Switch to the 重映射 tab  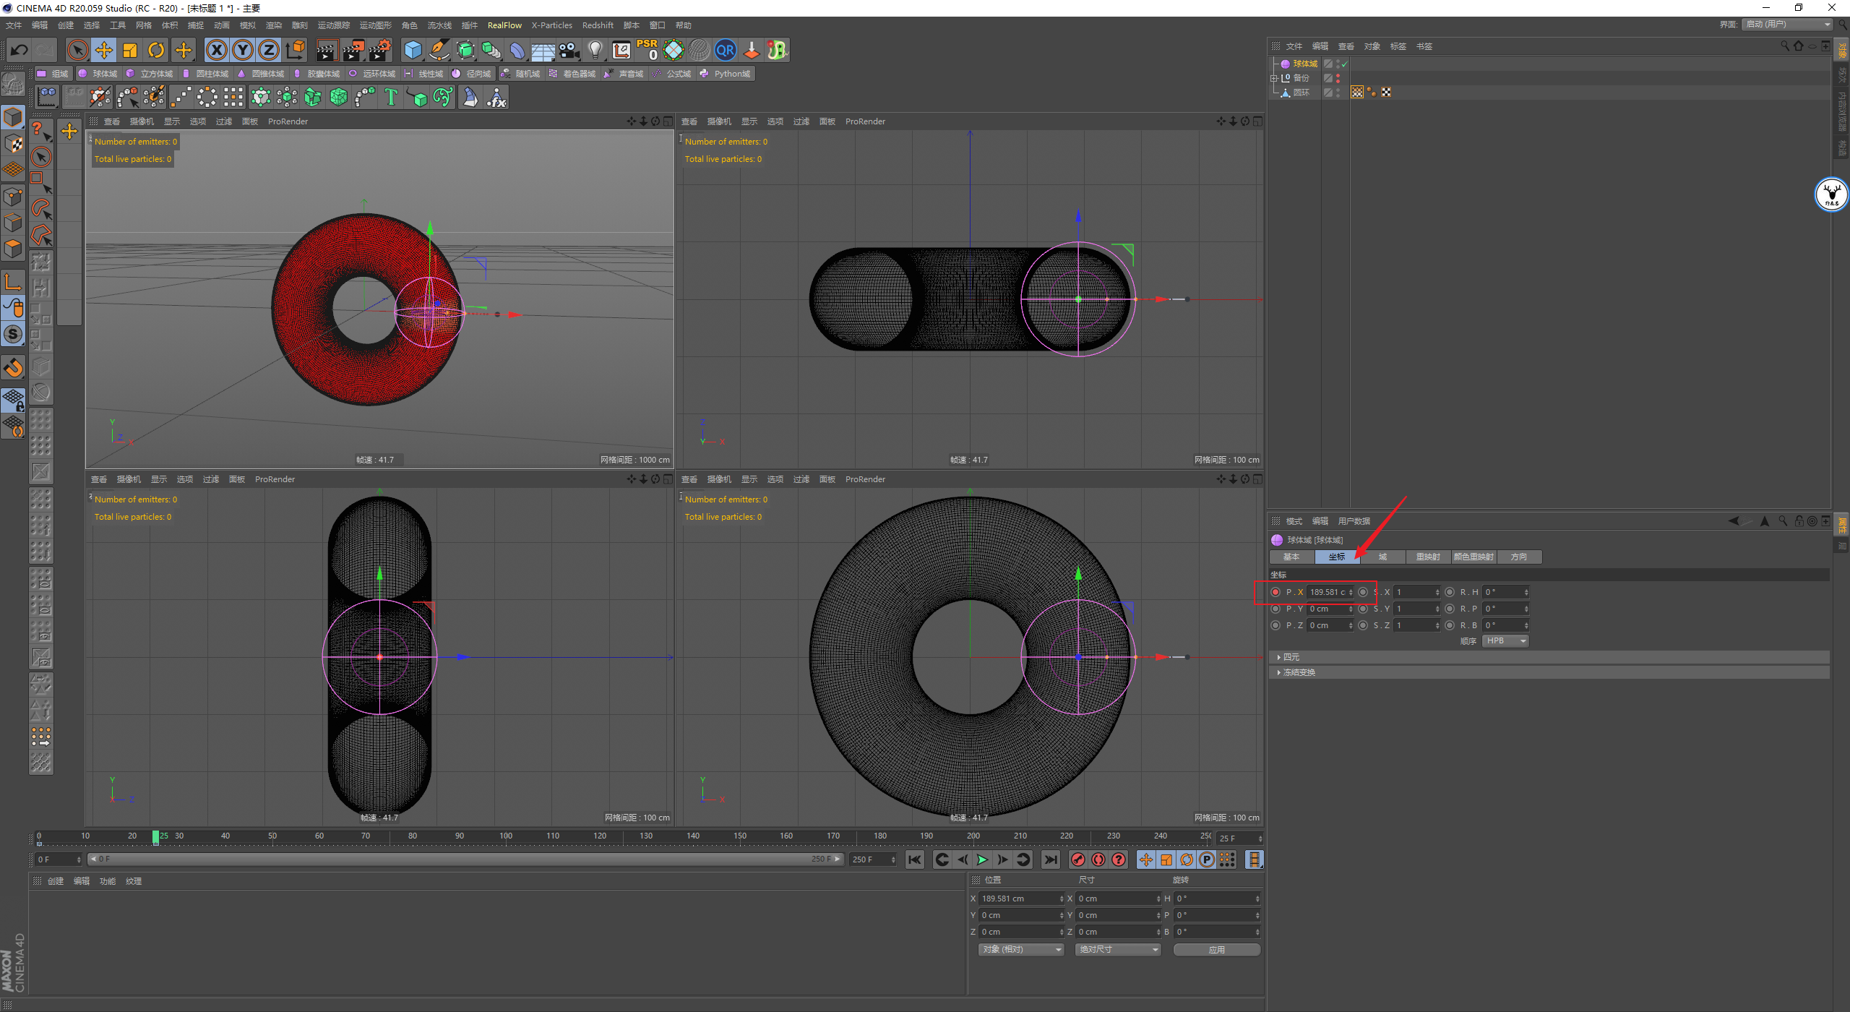pyautogui.click(x=1428, y=557)
